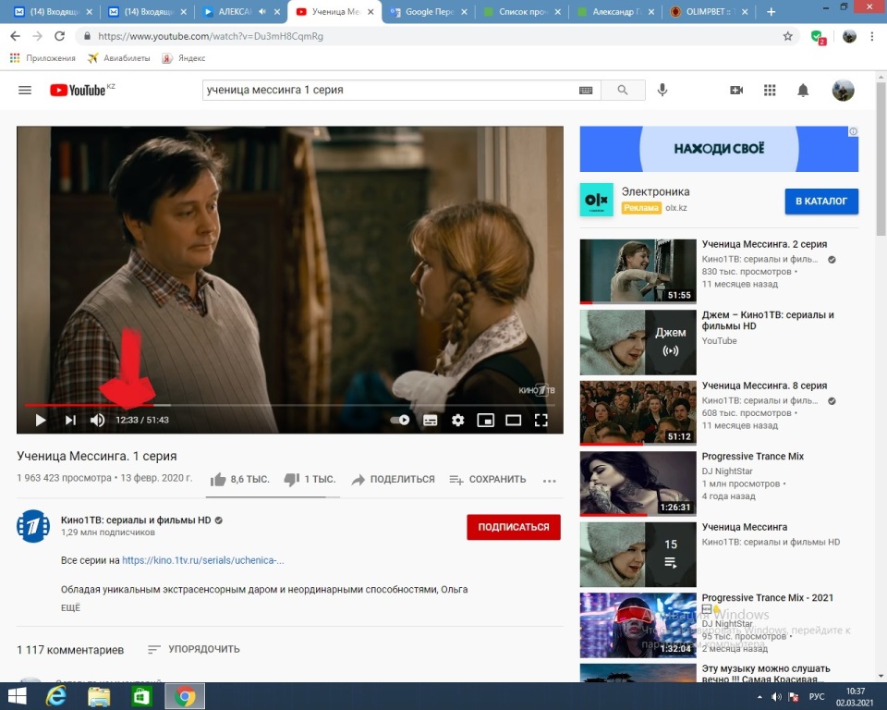Viewport: 887px width, 710px height.
Task: Click the search magnifier button
Action: click(623, 90)
